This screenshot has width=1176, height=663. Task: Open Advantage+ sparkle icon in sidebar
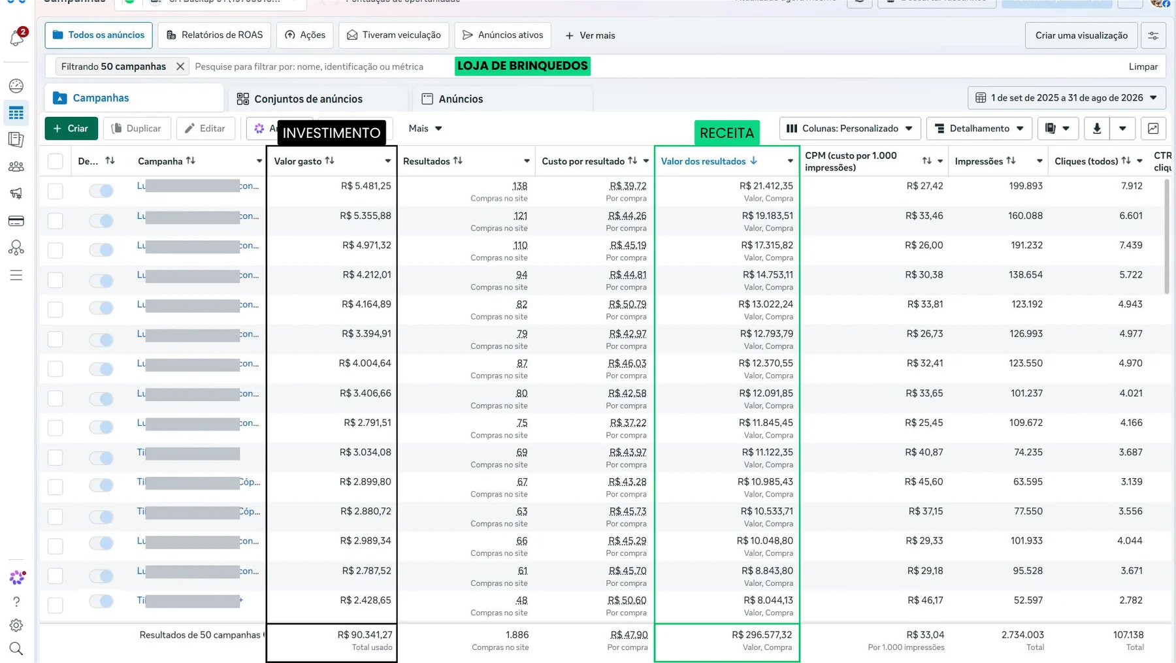click(16, 577)
